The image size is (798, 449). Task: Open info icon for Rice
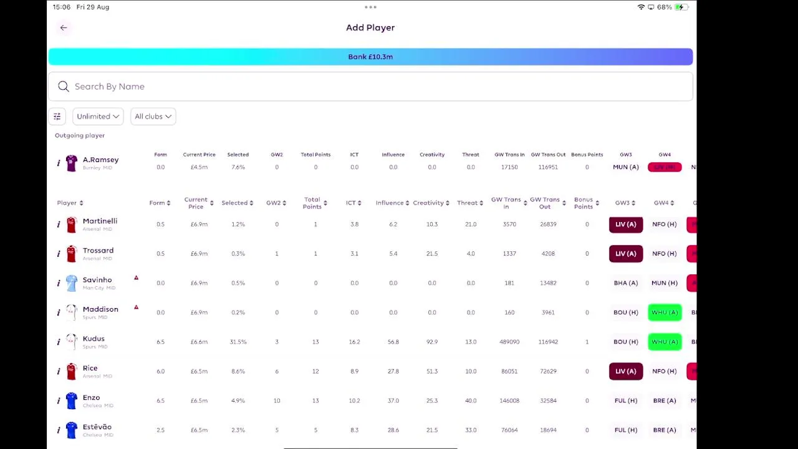(59, 372)
